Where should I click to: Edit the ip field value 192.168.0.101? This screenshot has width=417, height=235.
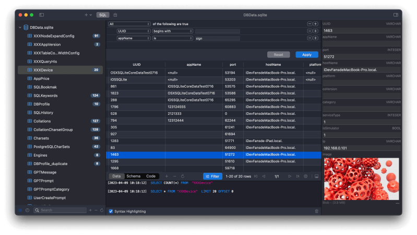click(362, 148)
